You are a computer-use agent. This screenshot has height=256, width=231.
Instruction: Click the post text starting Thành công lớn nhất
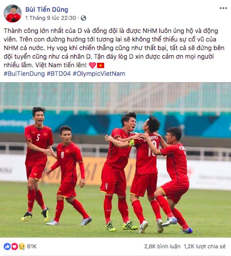(114, 48)
